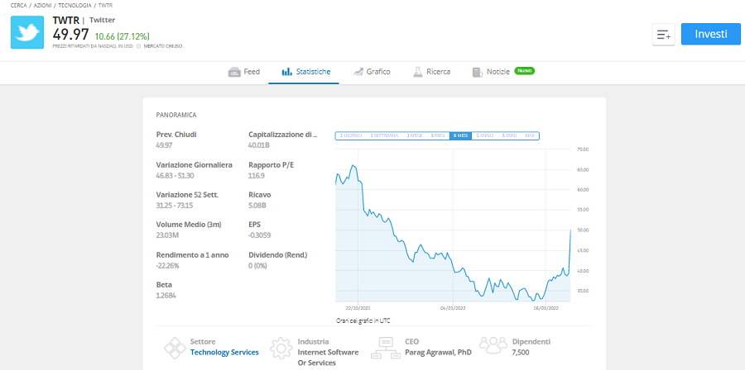This screenshot has width=745, height=370.
Task: Click the Grafico chart icon
Action: 358,72
